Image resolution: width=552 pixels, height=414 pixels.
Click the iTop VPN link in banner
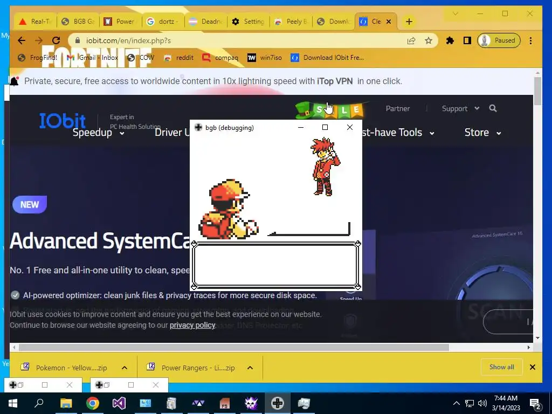[335, 81]
